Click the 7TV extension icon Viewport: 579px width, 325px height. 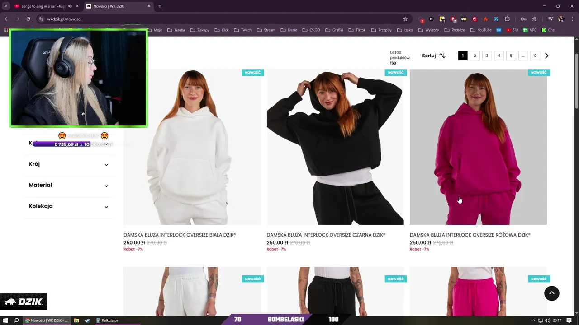pos(496,19)
